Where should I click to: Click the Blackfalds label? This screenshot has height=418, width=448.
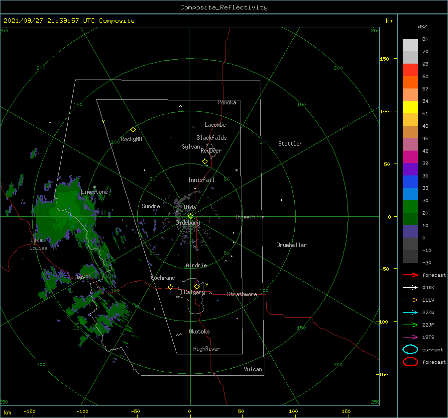click(212, 138)
